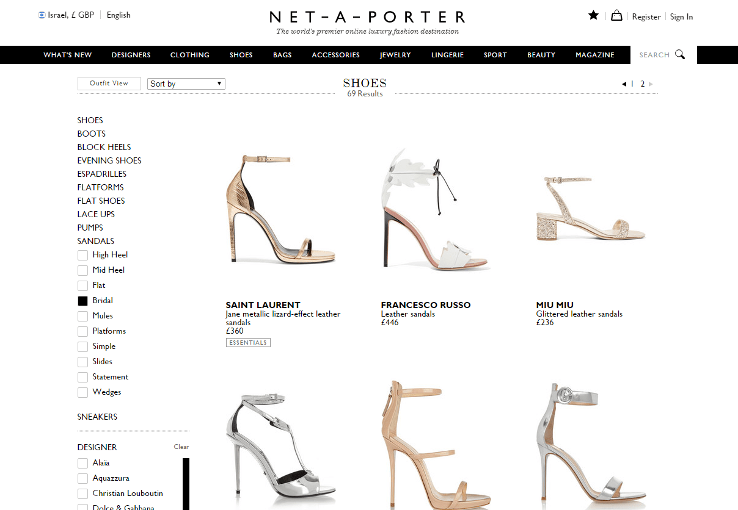
Task: Click the Sign In link
Action: [681, 17]
